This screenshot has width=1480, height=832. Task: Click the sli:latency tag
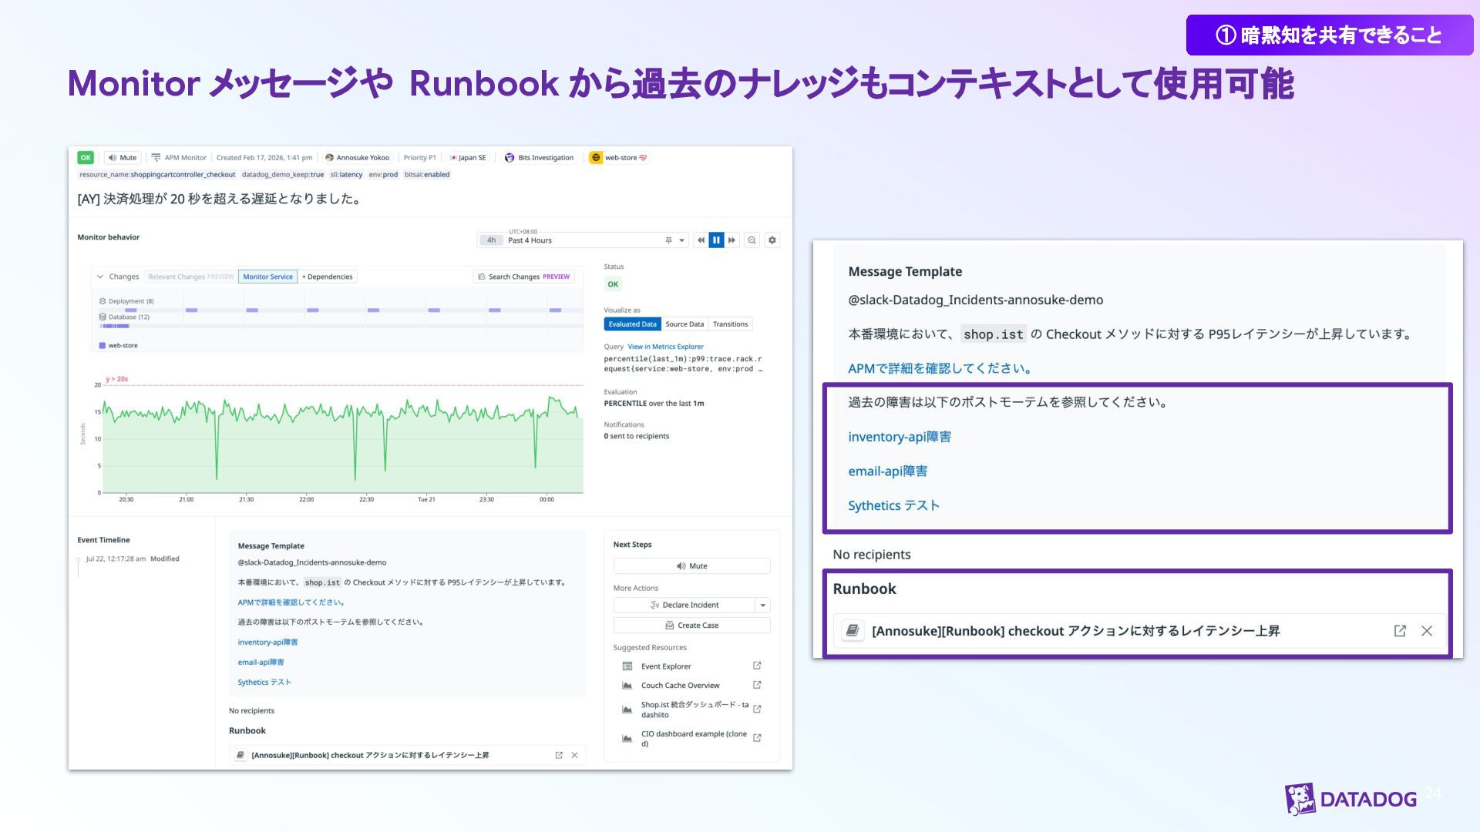[x=346, y=175]
